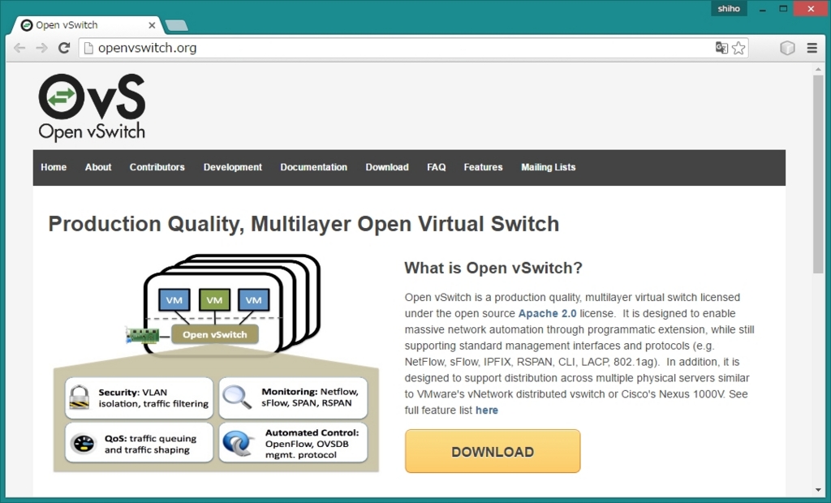Bookmark this page with the star icon
The image size is (831, 503).
point(738,48)
